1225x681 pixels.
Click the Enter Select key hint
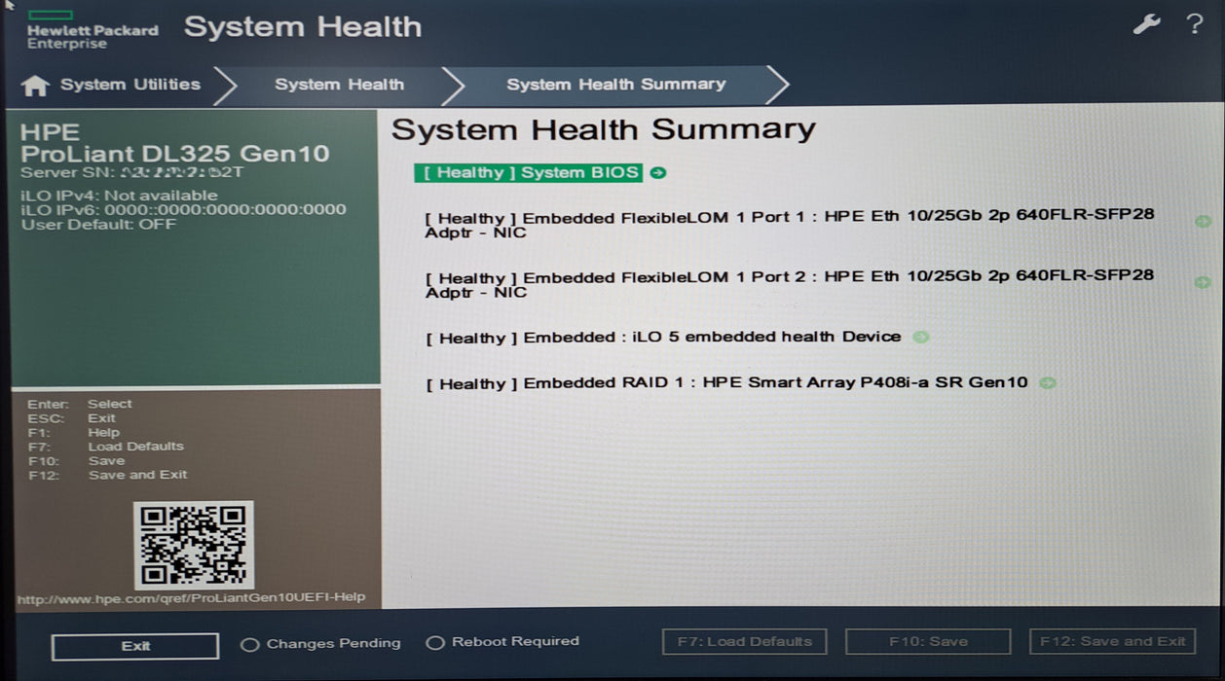tap(80, 404)
